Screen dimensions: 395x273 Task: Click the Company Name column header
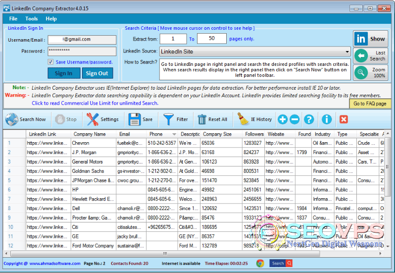94,134
